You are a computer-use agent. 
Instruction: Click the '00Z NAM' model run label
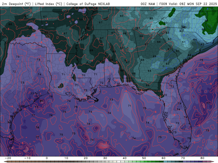(x=148, y=4)
